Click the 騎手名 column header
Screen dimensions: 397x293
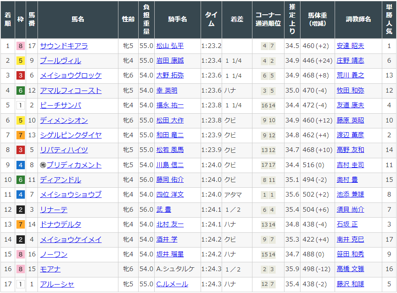[177, 19]
